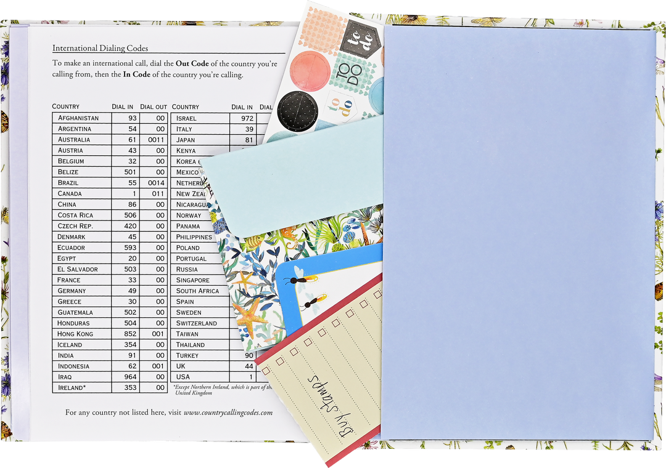The width and height of the screenshot is (666, 468).
Task: Click the "Country" header above Israel
Action: click(x=185, y=107)
